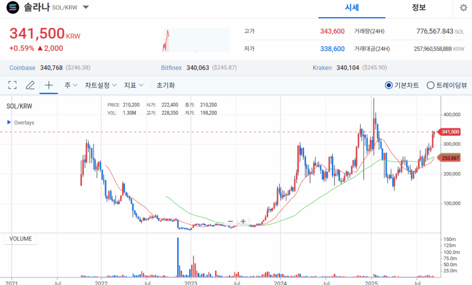Select the crosshair cursor tool
Image resolution: width=472 pixels, height=285 pixels.
49,85
